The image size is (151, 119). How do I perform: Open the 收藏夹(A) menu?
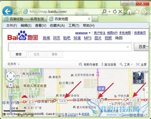(x=57, y=26)
